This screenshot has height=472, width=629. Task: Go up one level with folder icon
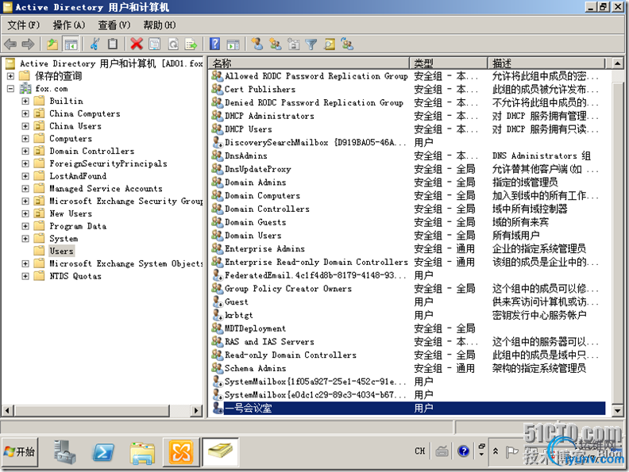click(x=52, y=44)
